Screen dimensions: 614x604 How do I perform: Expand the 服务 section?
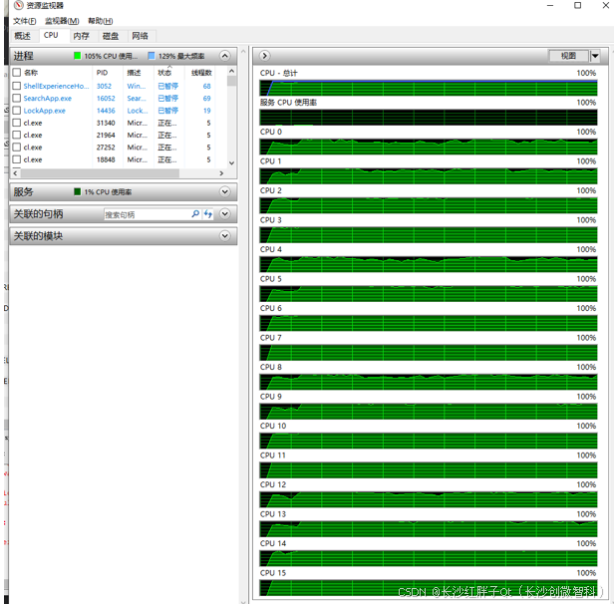click(226, 191)
